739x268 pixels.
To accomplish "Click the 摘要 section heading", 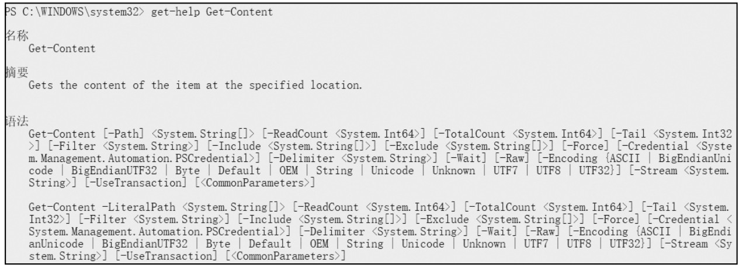I will (11, 75).
